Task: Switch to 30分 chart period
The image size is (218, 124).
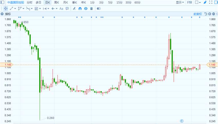Action: 128,3
